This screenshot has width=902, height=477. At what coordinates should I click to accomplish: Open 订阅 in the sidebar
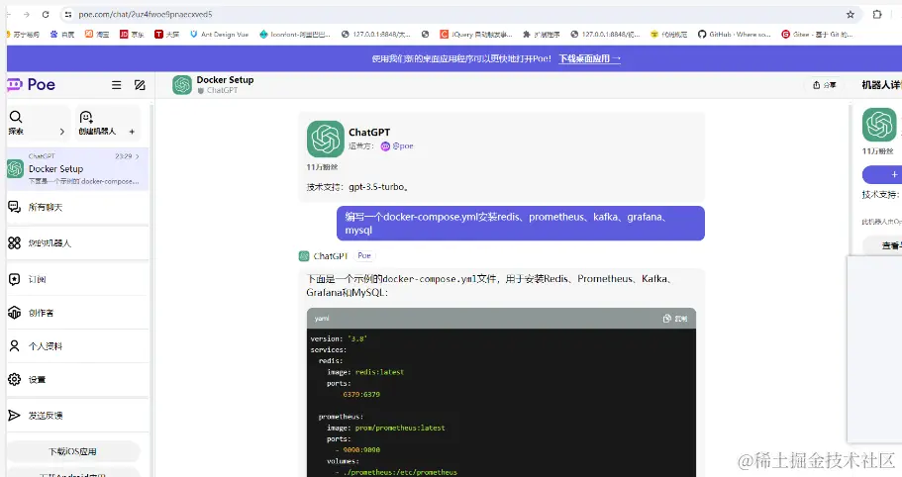pyautogui.click(x=77, y=279)
